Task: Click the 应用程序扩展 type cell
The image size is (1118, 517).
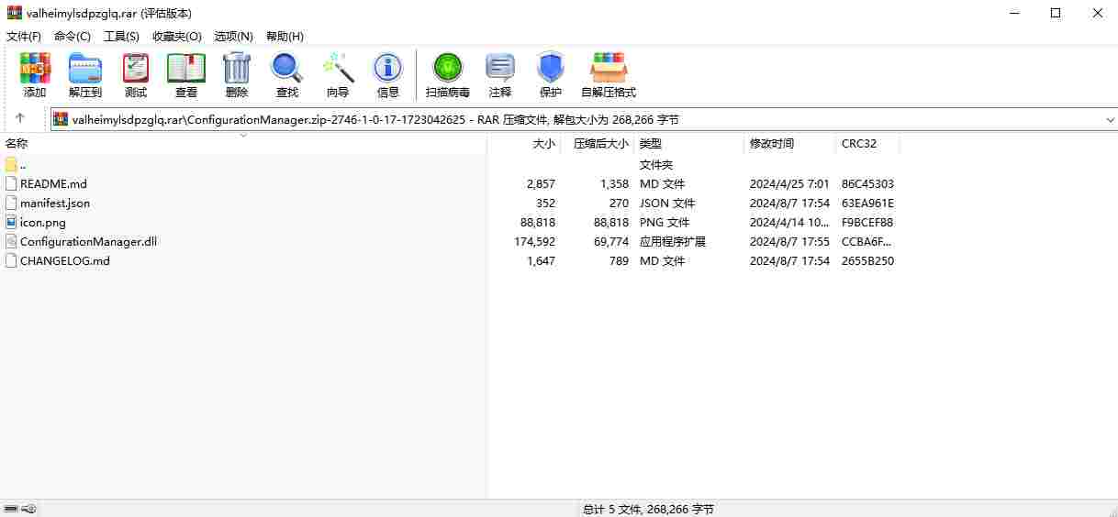Action: pos(673,241)
